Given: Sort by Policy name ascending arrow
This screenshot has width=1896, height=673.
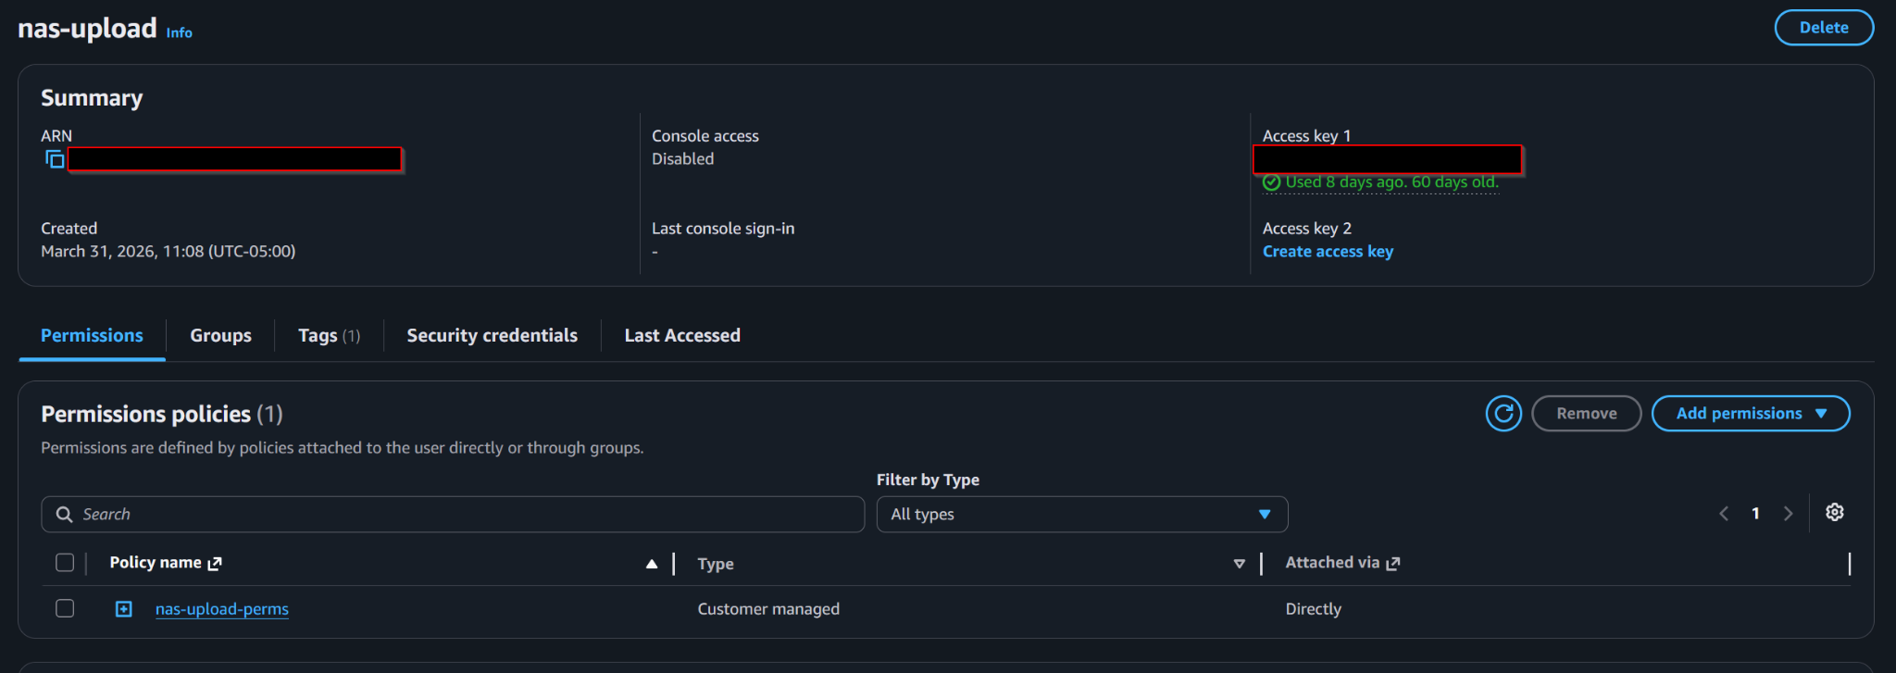Looking at the screenshot, I should (652, 564).
